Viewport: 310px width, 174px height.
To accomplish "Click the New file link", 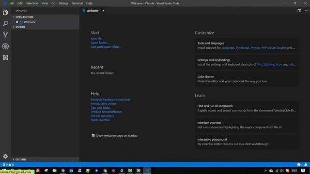I will point(96,39).
